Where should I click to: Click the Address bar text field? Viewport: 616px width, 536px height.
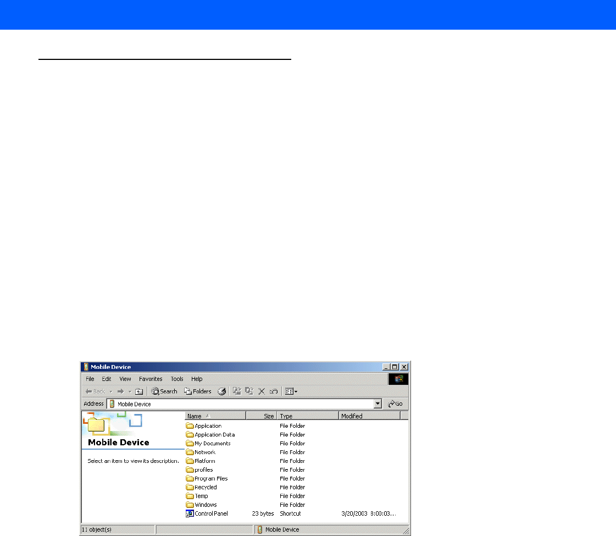coord(241,404)
